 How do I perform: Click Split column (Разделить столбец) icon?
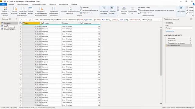[124, 8]
